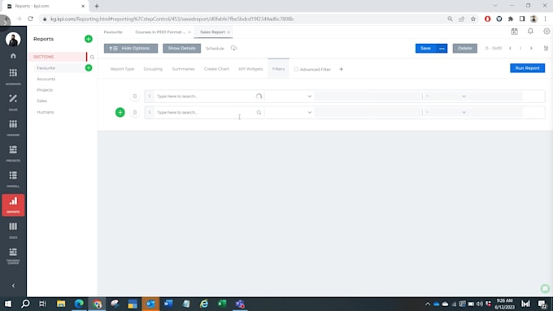Screen dimensions: 553x311
Task: Open File Explorer from taskbar
Action: [x=61, y=304]
